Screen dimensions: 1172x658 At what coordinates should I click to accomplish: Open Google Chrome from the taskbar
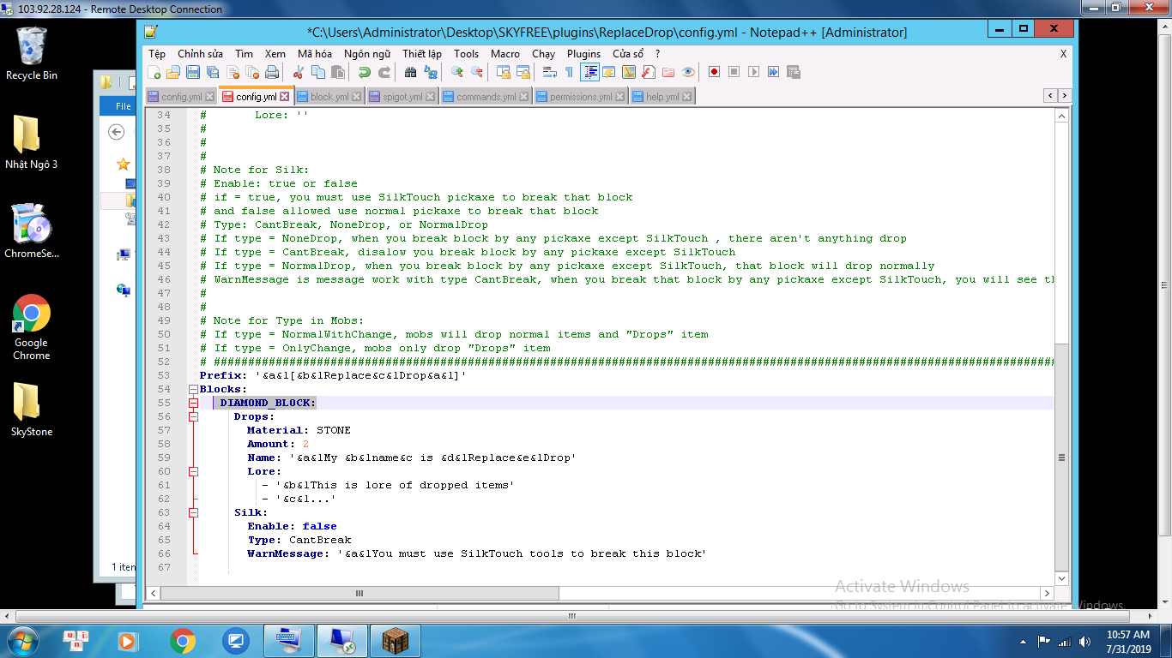(183, 641)
